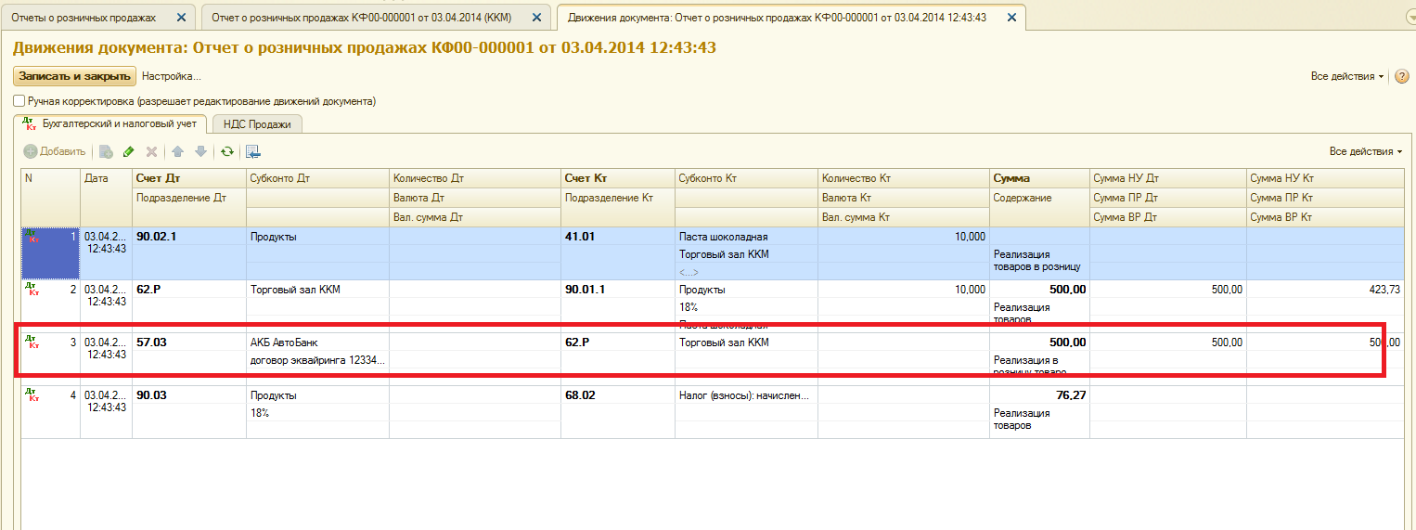The width and height of the screenshot is (1416, 530).
Task: Click the Реализация товаров в розницу cell
Action: pyautogui.click(x=1040, y=260)
